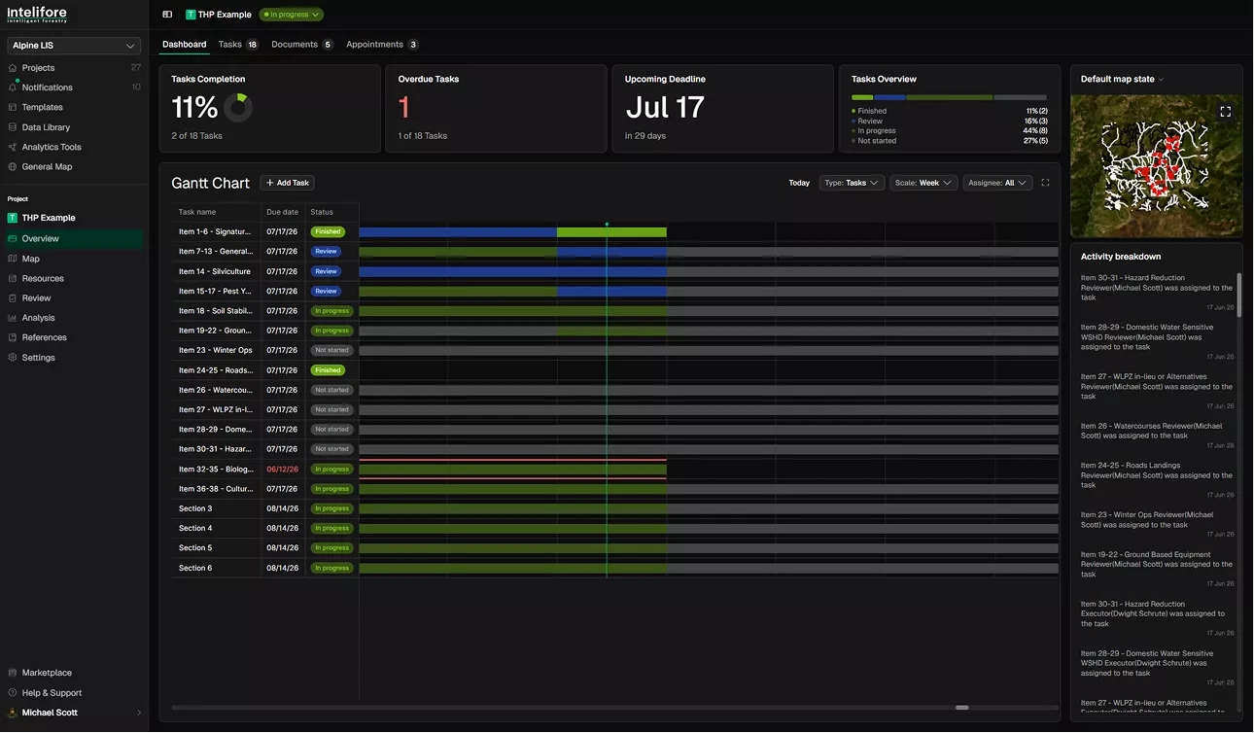Click the Tasks Overview stacked color bar
1254x733 pixels.
pos(949,97)
